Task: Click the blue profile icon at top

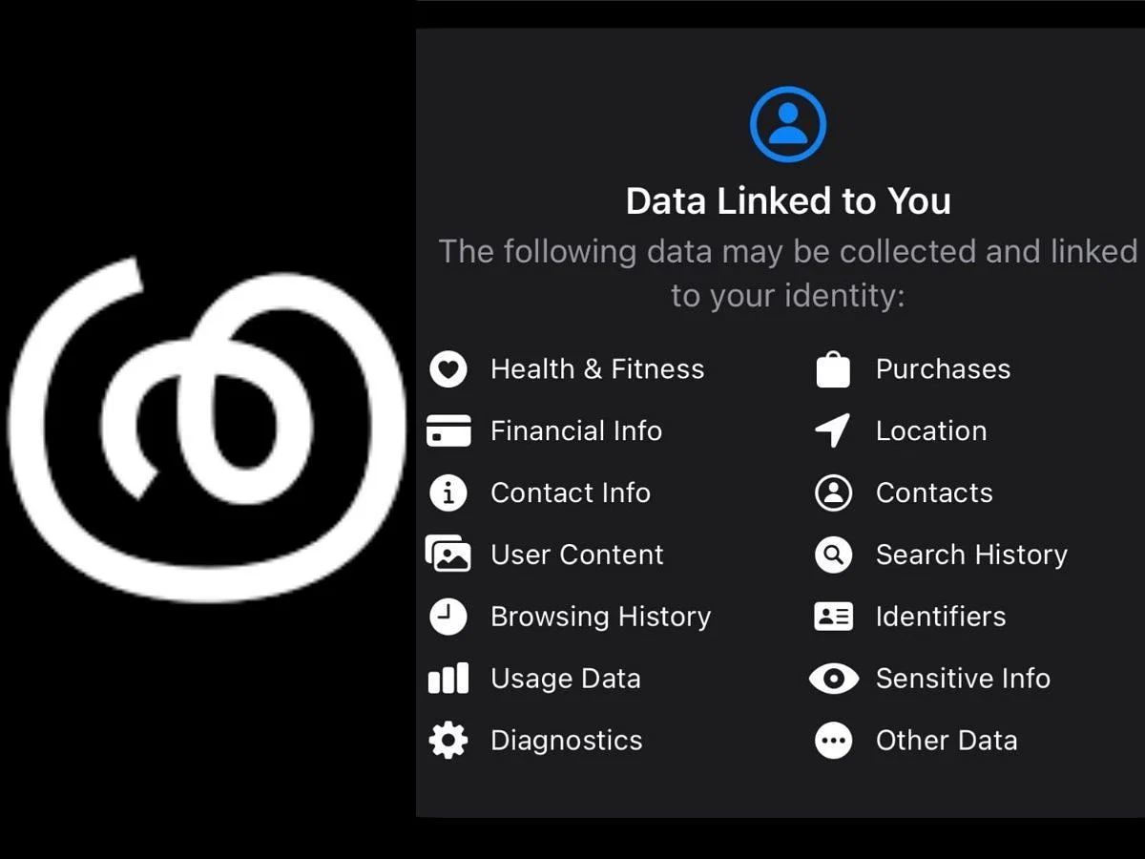Action: click(787, 124)
